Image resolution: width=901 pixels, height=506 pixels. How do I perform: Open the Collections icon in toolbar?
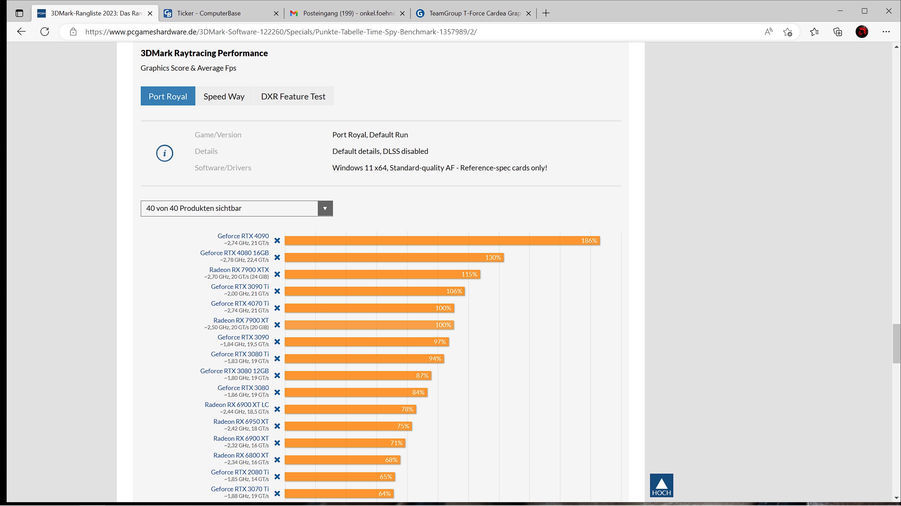[838, 32]
